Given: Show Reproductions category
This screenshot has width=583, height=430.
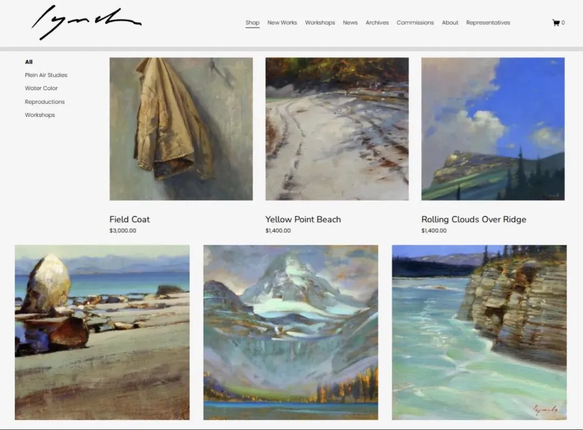Looking at the screenshot, I should [45, 102].
